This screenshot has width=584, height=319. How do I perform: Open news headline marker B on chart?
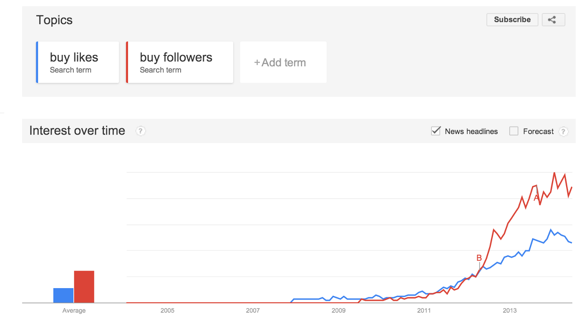tap(479, 258)
